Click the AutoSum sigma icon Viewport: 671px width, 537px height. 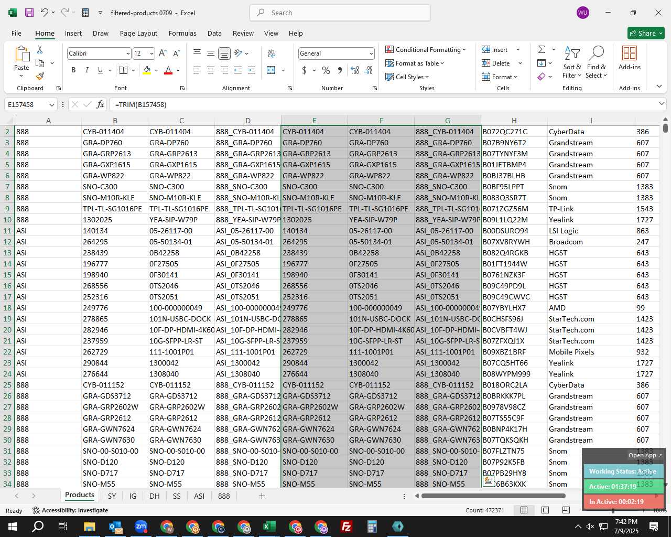542,49
